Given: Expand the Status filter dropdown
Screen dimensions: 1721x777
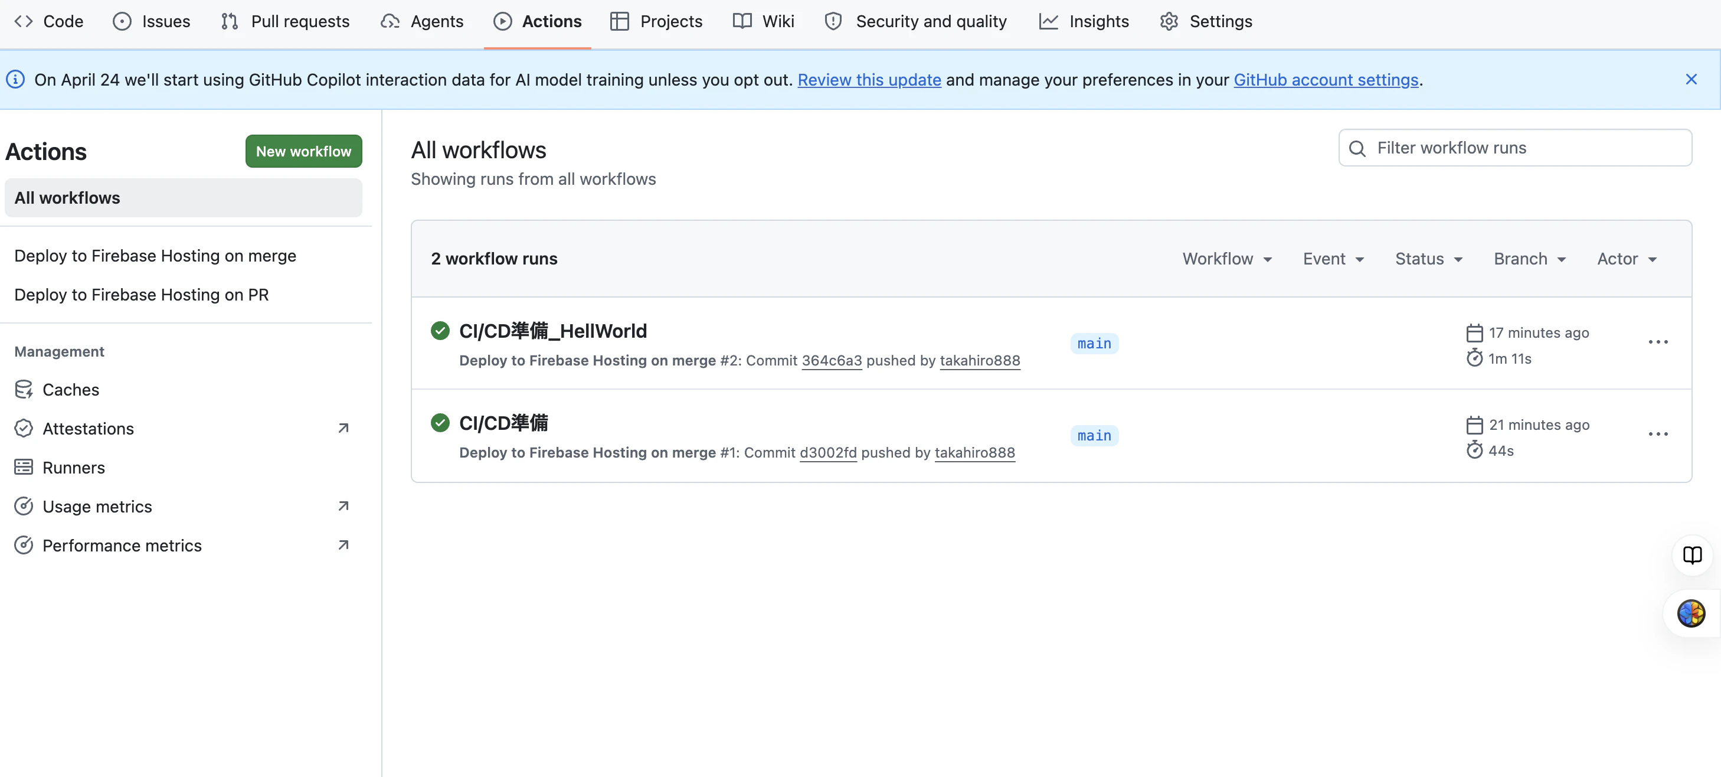Looking at the screenshot, I should coord(1428,259).
